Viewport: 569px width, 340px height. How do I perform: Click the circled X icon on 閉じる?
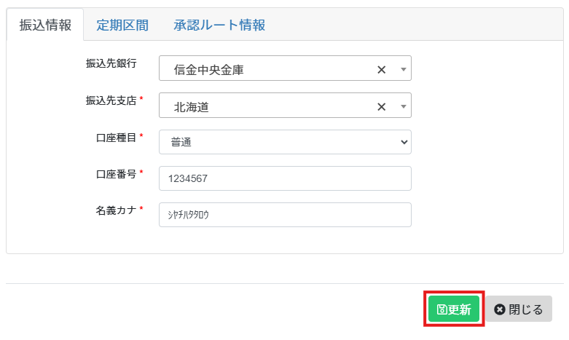(500, 309)
